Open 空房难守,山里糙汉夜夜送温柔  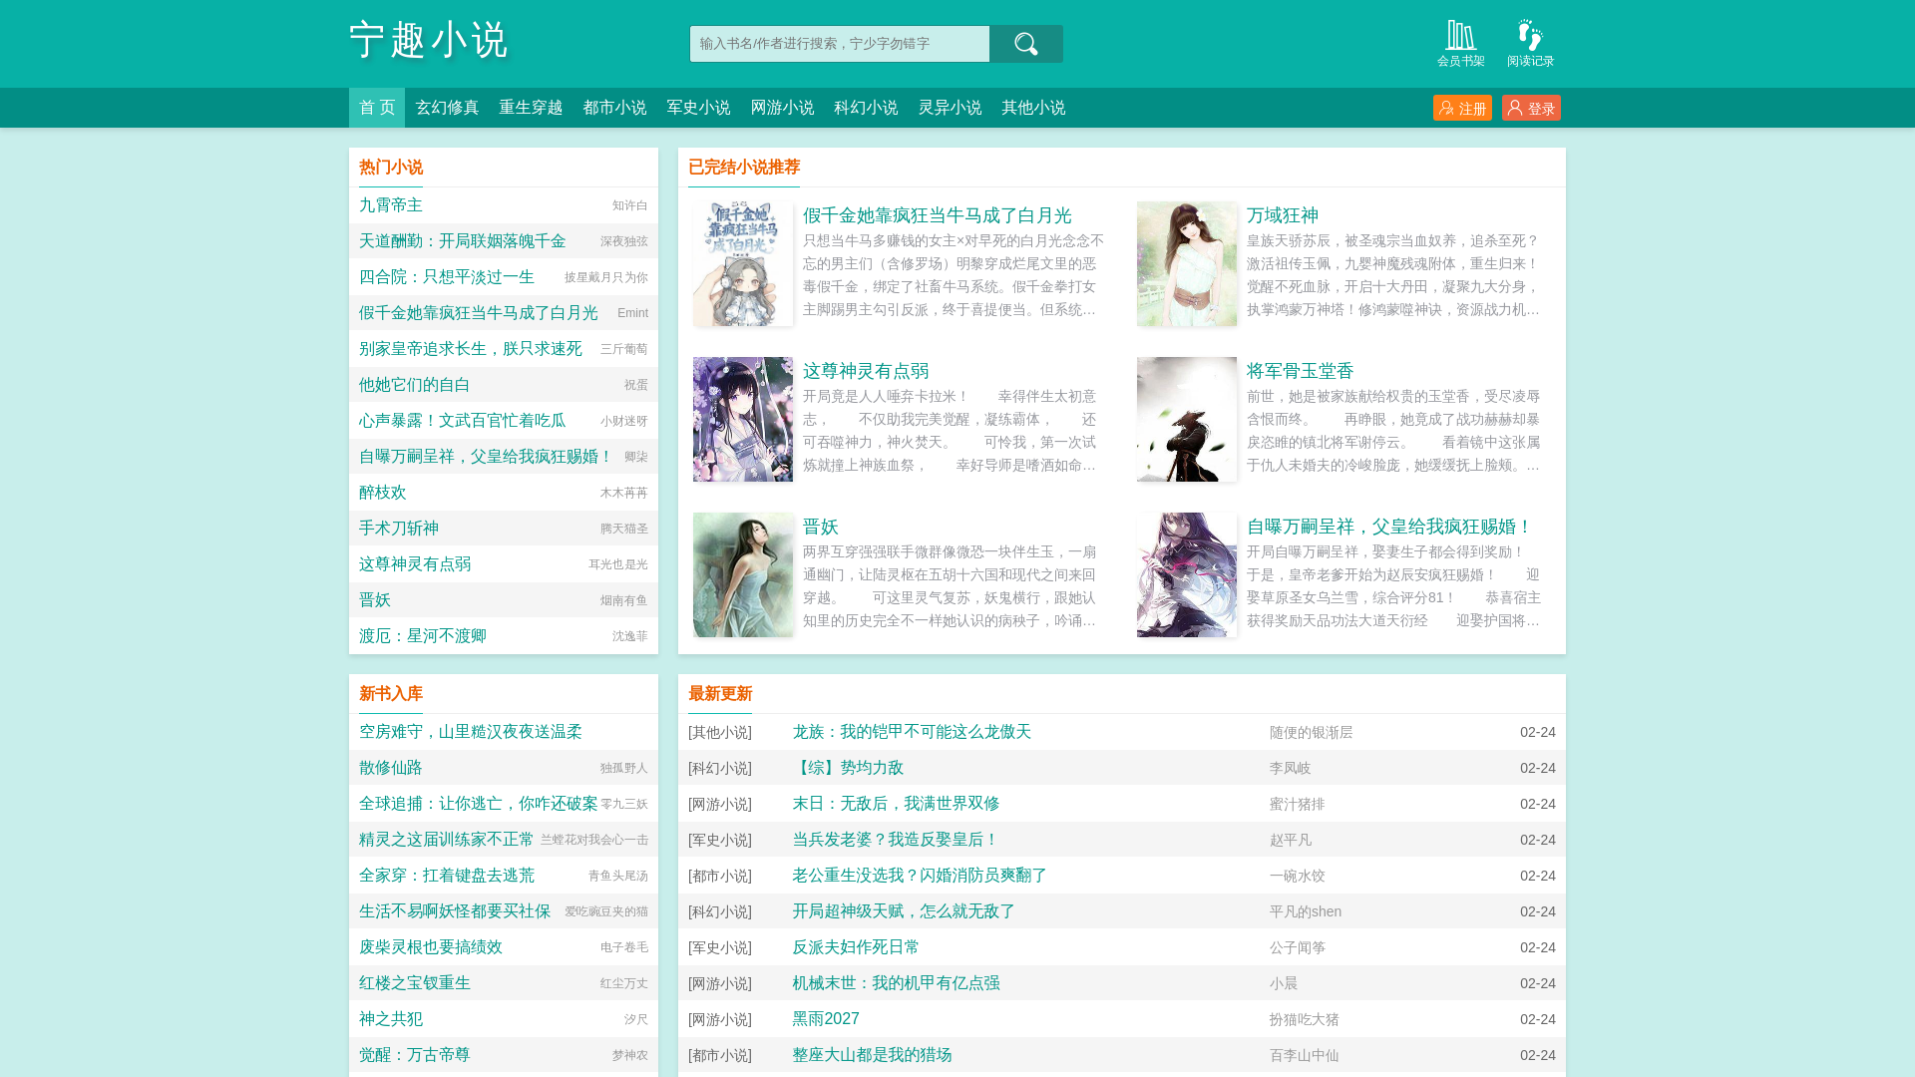471,732
